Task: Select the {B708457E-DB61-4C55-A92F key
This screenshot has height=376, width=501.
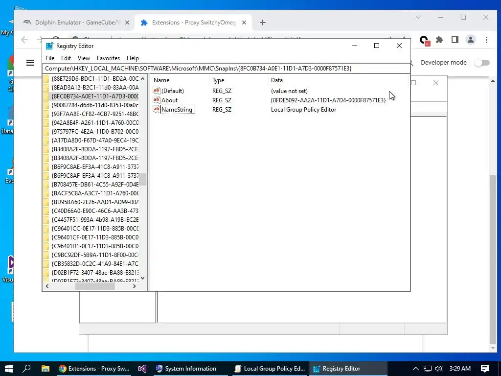Action: point(95,185)
